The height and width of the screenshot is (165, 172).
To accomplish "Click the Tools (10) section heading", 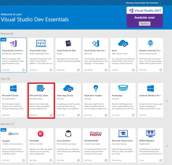I will pos(5,79).
